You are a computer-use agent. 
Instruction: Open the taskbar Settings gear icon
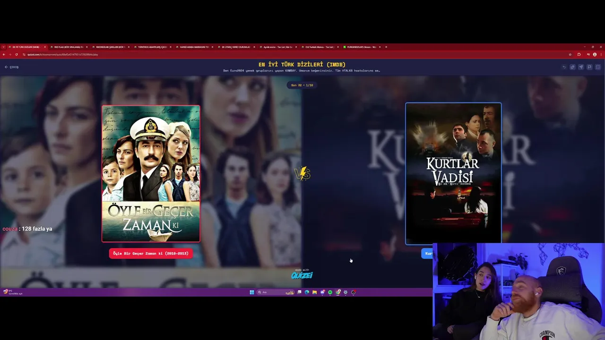[346, 292]
